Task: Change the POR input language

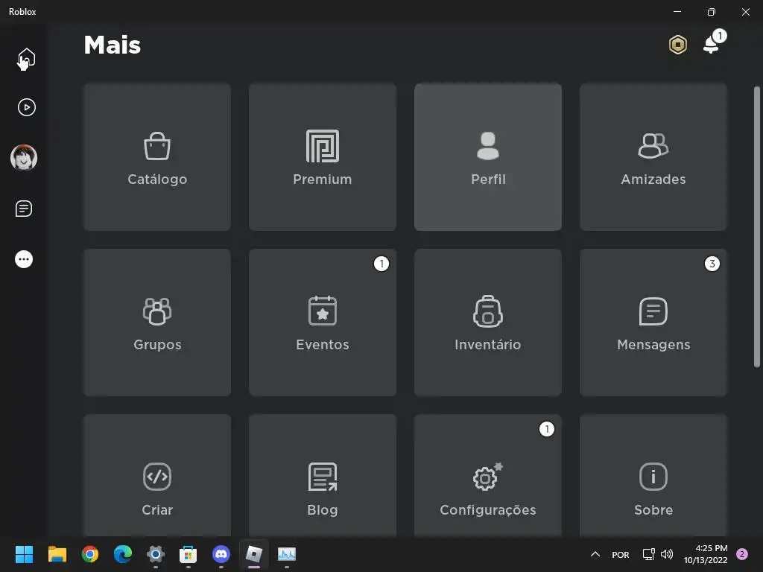Action: 621,555
